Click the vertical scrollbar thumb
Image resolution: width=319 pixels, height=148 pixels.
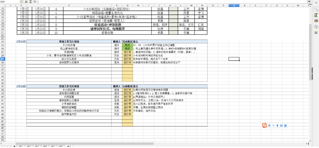(310, 52)
